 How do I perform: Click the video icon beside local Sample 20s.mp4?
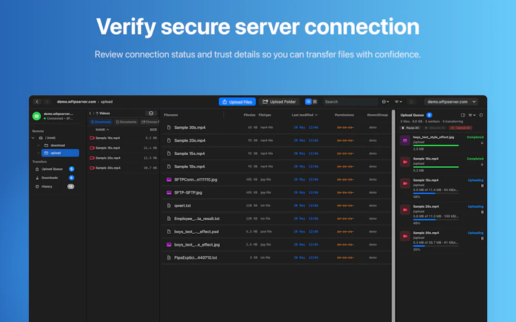click(x=92, y=158)
